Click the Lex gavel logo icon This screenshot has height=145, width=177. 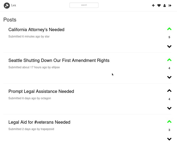pyautogui.click(x=7, y=5)
